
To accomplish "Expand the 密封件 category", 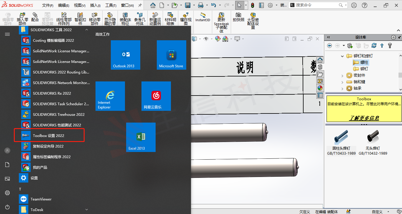I will coord(342,75).
